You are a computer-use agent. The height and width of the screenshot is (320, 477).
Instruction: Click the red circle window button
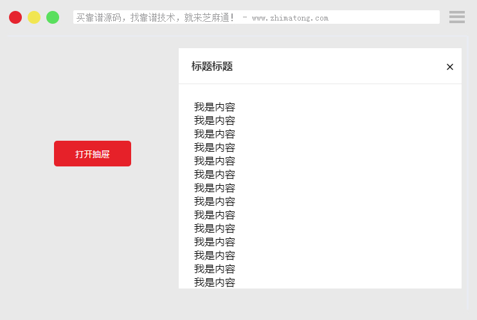coord(15,17)
